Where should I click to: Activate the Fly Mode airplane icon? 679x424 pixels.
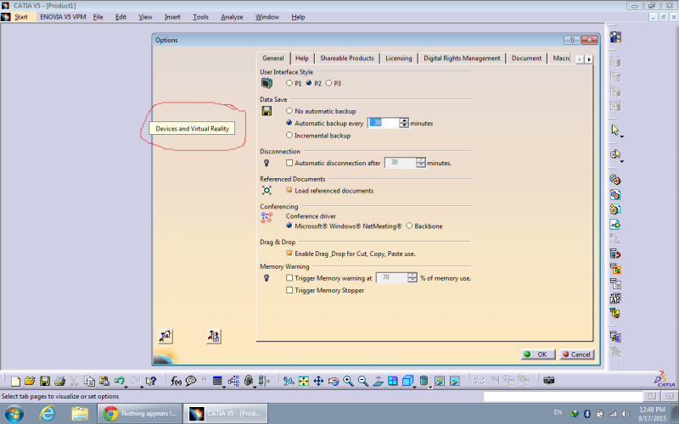(x=289, y=381)
